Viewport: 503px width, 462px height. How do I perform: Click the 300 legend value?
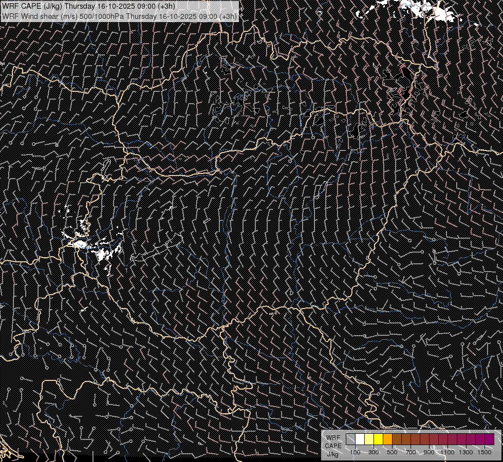374,452
